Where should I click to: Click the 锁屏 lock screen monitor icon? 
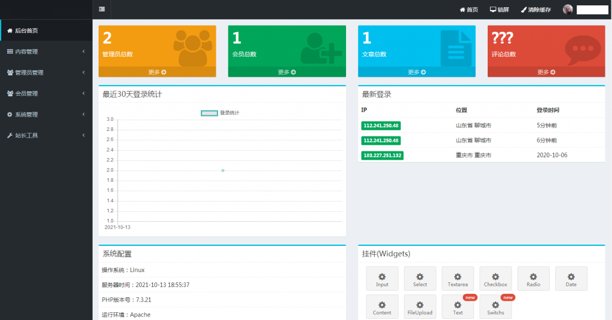(493, 10)
